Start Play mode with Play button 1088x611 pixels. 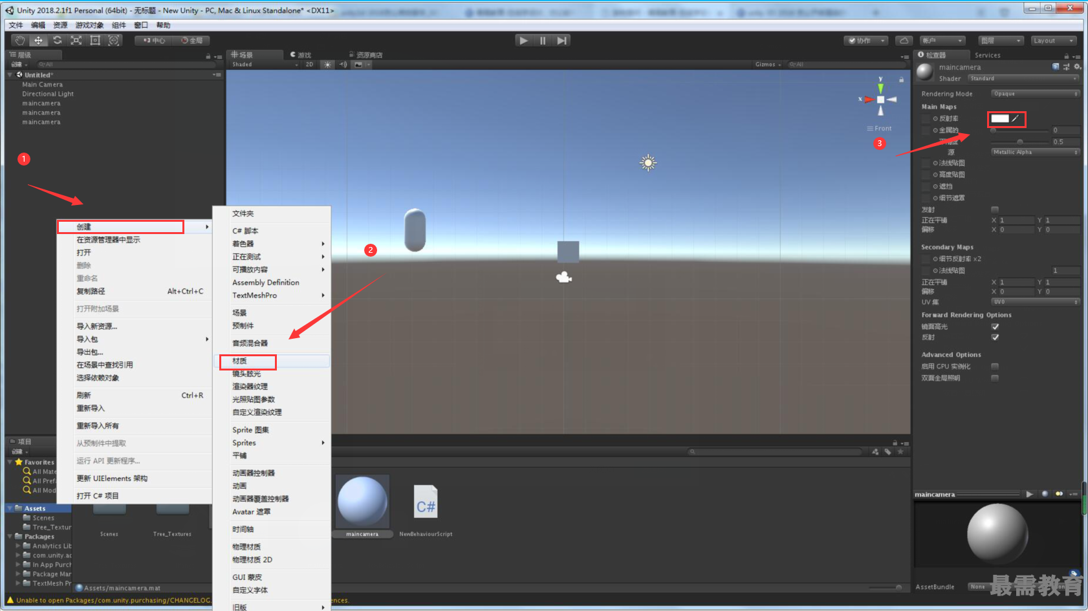tap(523, 40)
